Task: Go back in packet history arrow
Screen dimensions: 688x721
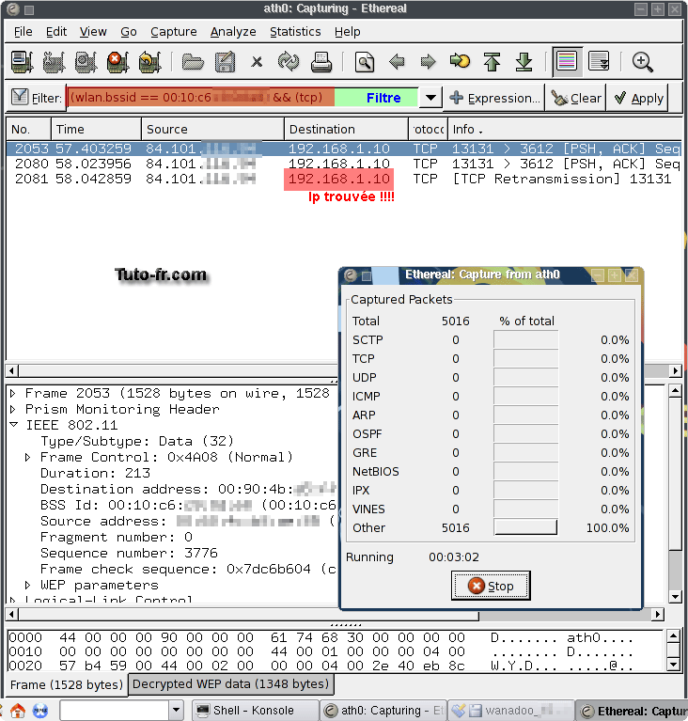Action: click(x=397, y=62)
